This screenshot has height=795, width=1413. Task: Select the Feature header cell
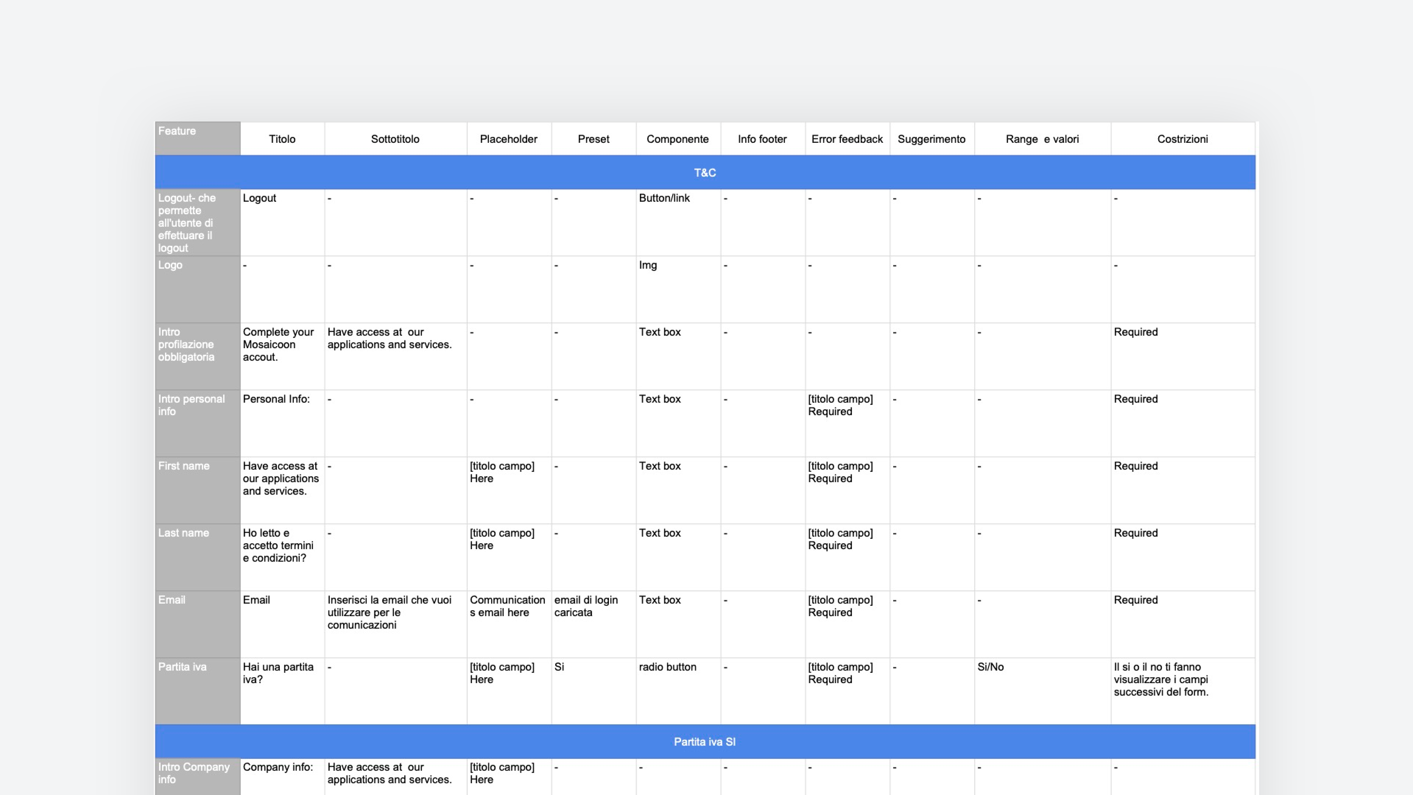[x=197, y=139]
